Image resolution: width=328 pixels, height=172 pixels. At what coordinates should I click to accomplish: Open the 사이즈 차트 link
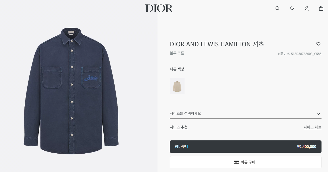point(312,127)
